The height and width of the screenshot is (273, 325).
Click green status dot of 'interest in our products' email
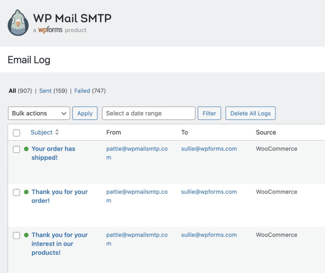(26, 235)
